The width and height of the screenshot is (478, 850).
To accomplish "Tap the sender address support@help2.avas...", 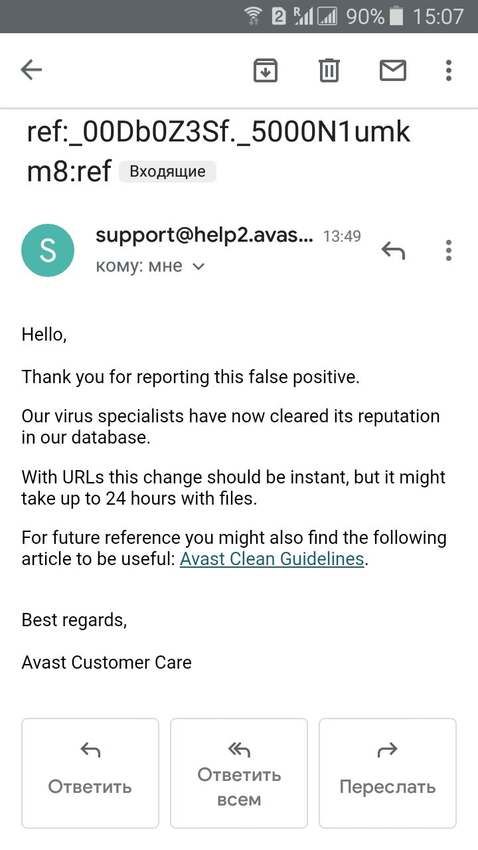I will click(x=204, y=235).
